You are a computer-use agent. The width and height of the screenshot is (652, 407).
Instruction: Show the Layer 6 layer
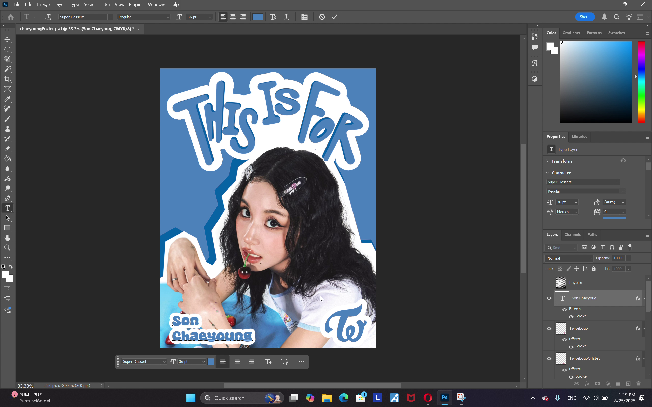[549, 282]
